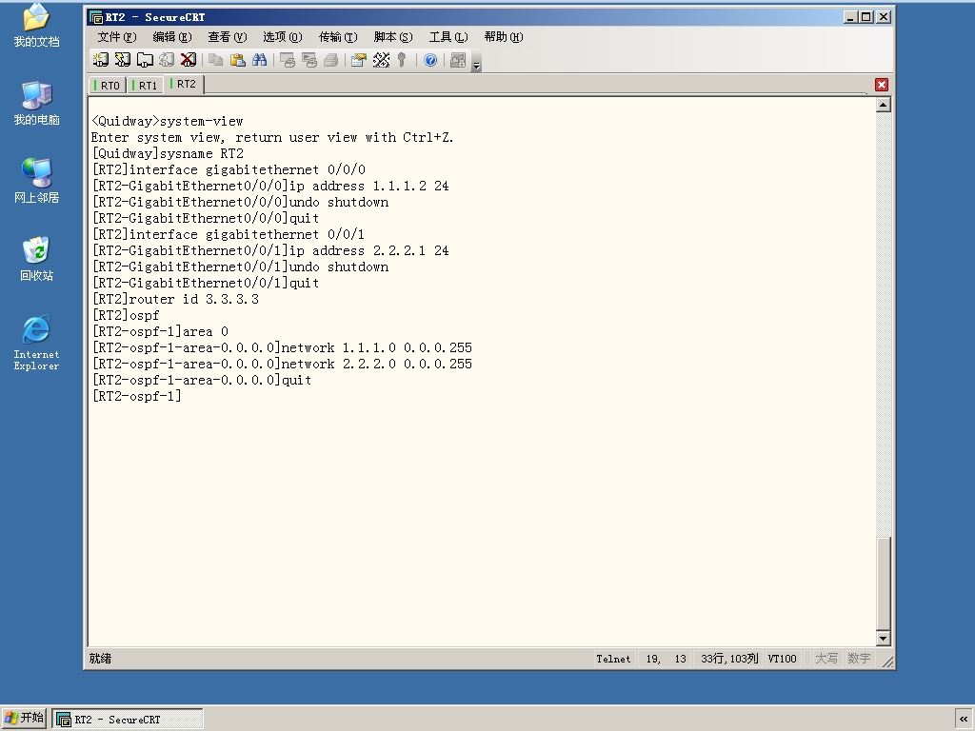This screenshot has height=731, width=975.
Task: Click the Telnet status bar entry
Action: pyautogui.click(x=613, y=659)
